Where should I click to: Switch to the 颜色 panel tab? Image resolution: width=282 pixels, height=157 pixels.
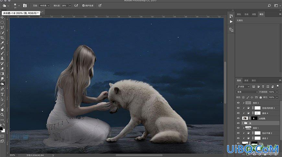tap(239, 14)
